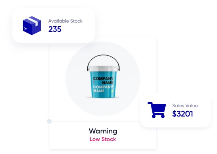Image resolution: width=217 pixels, height=154 pixels.
Task: Click the Available Stock card background
Action: [54, 25]
